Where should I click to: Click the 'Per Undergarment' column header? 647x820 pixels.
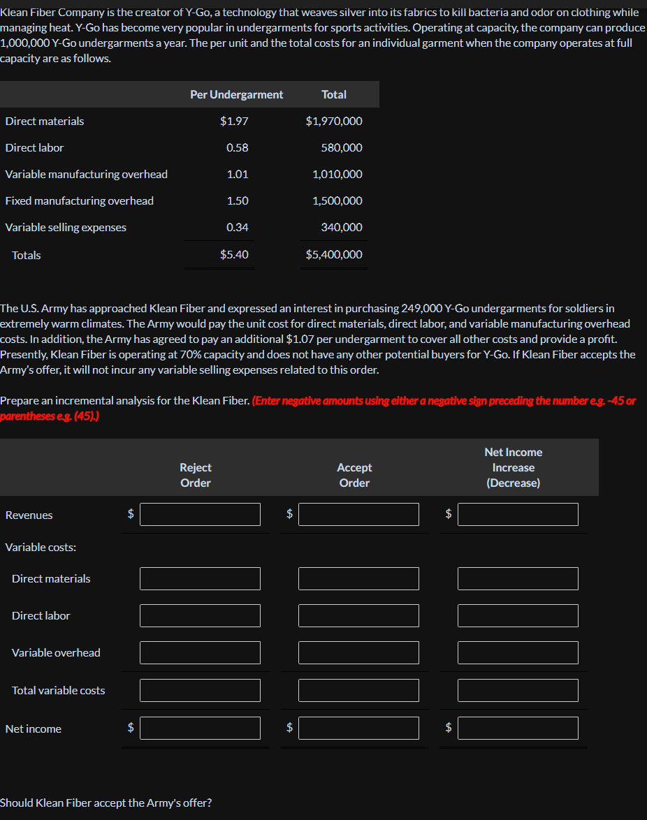tap(236, 95)
